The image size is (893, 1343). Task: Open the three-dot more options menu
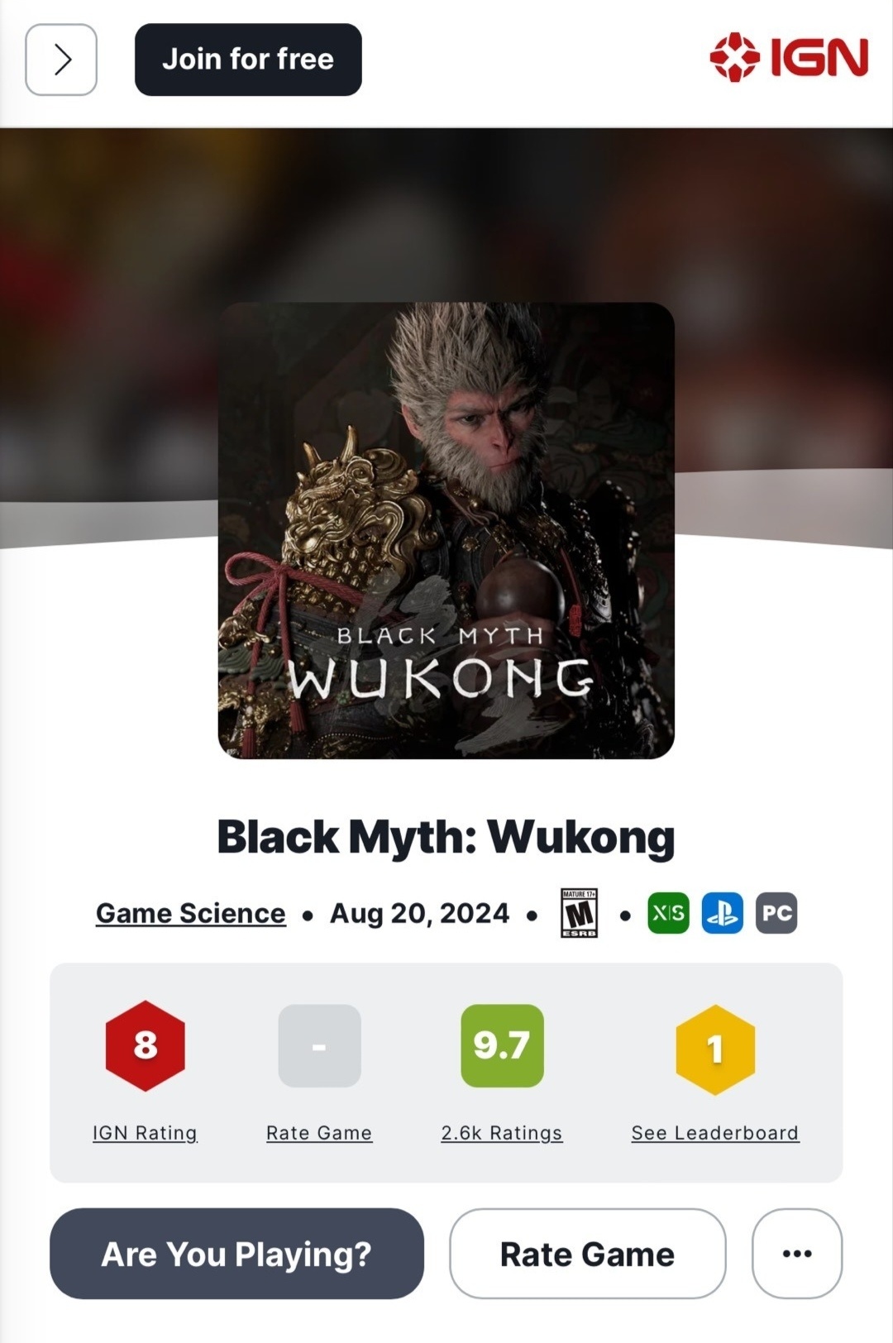point(797,1254)
